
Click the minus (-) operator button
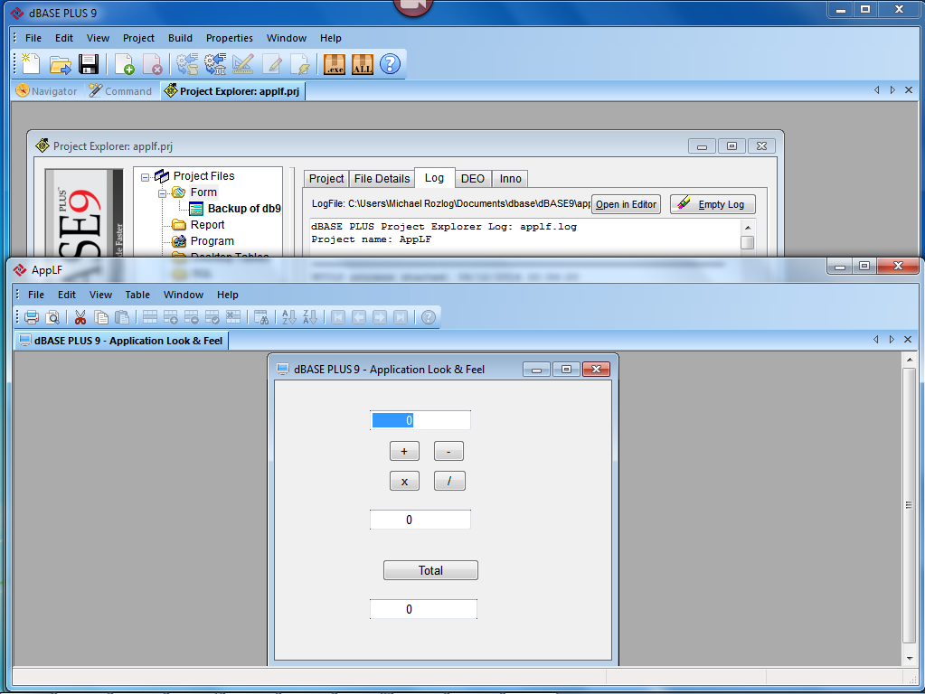(x=448, y=452)
